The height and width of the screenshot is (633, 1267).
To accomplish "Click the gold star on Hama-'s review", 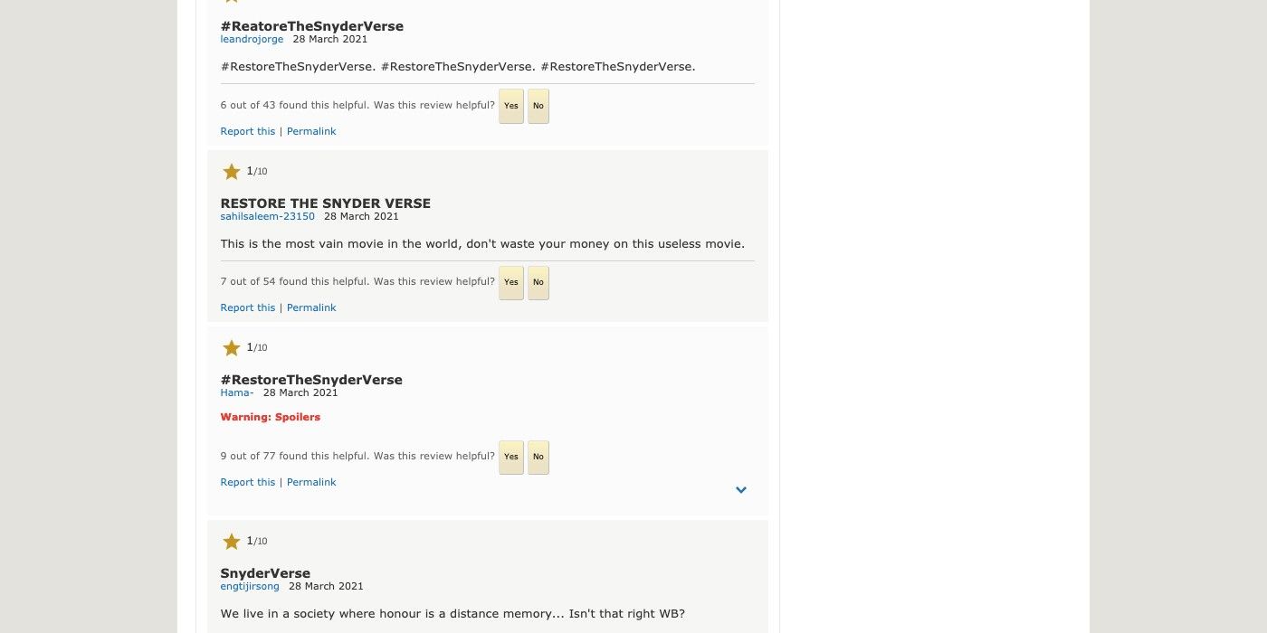I will [x=232, y=348].
